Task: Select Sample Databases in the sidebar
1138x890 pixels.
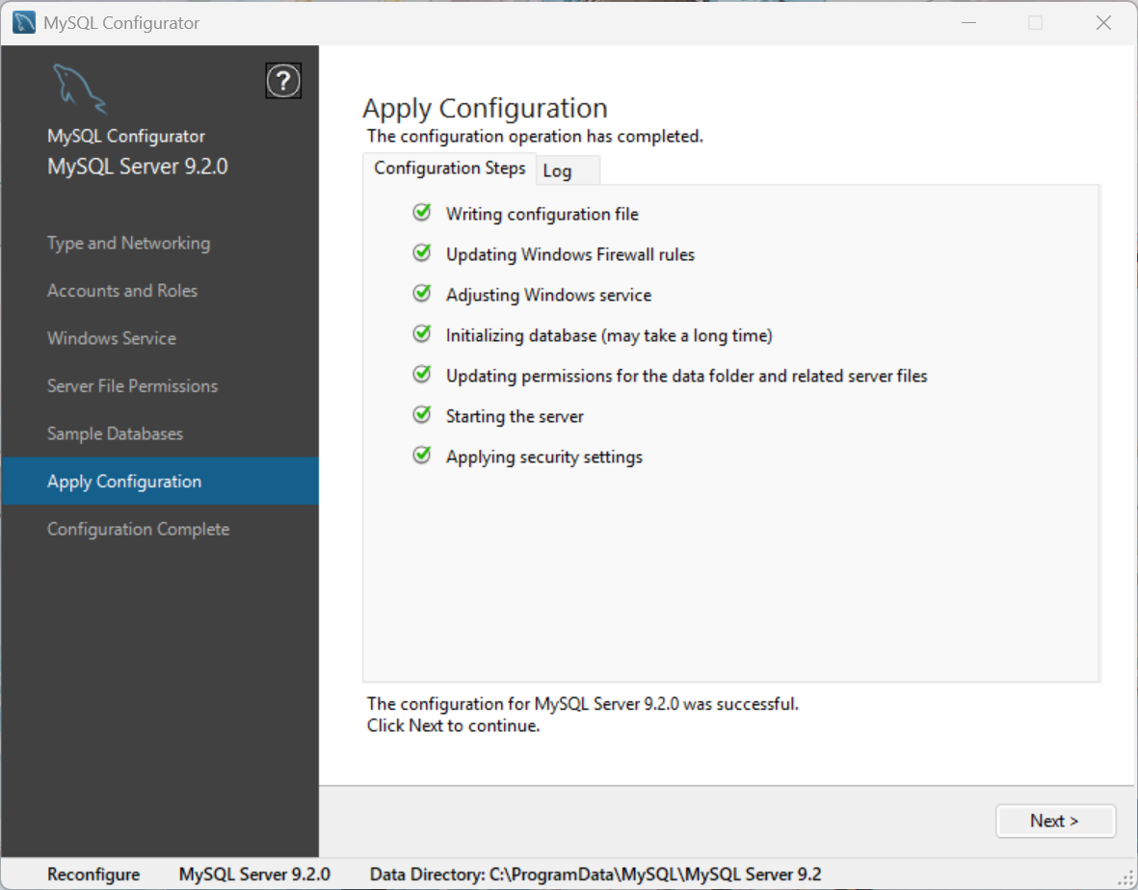Action: coord(115,433)
